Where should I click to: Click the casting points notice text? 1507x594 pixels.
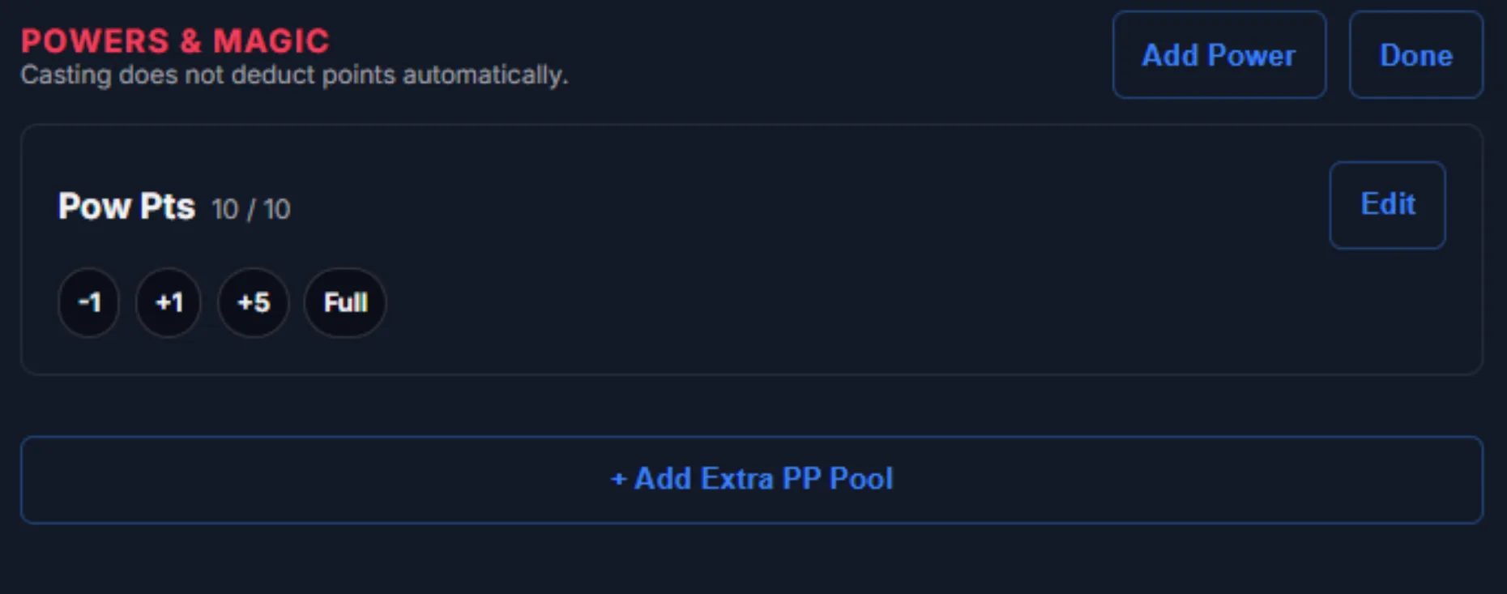coord(294,75)
